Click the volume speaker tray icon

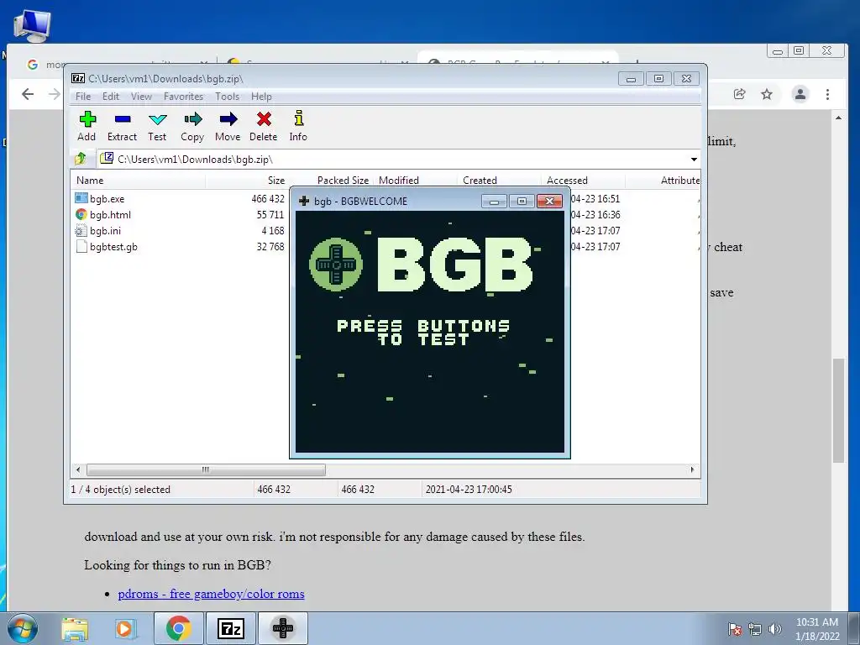[x=775, y=629]
